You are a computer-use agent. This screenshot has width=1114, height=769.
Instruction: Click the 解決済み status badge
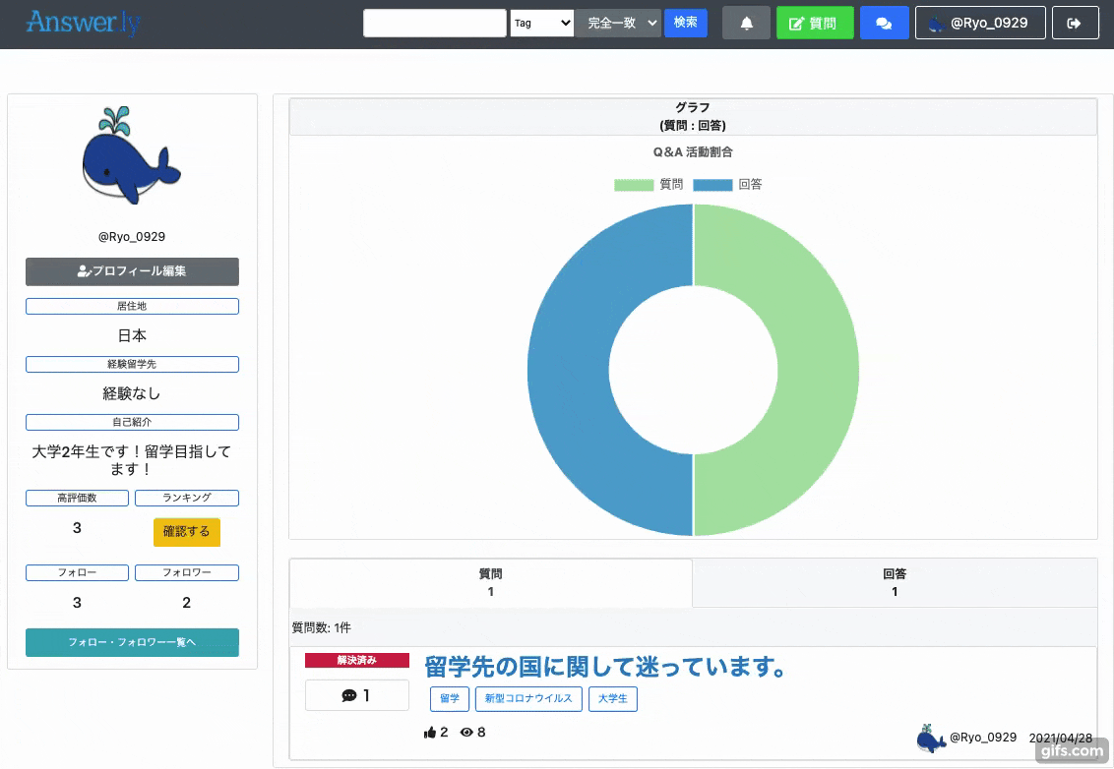[356, 661]
